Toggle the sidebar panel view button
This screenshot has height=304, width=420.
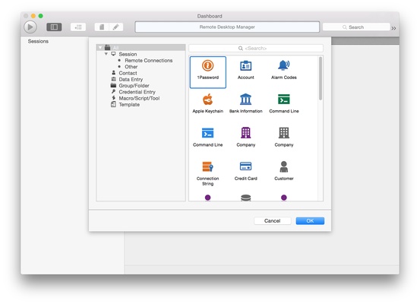tap(54, 27)
